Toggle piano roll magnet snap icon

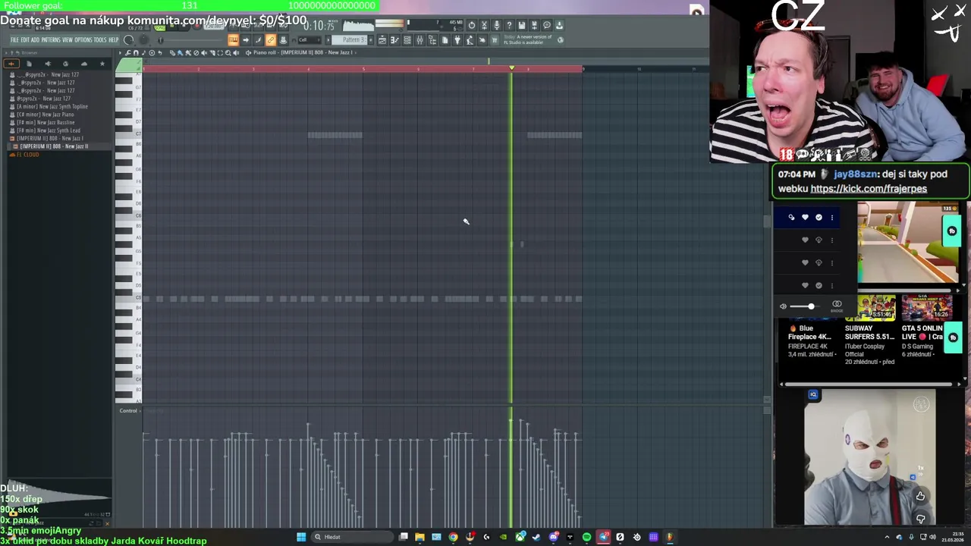pos(136,52)
